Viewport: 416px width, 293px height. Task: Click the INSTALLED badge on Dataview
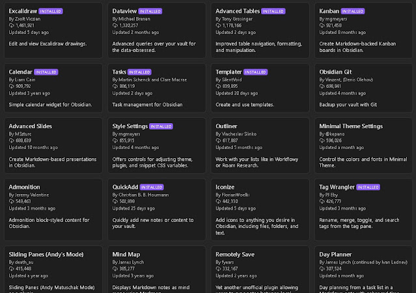pos(150,11)
